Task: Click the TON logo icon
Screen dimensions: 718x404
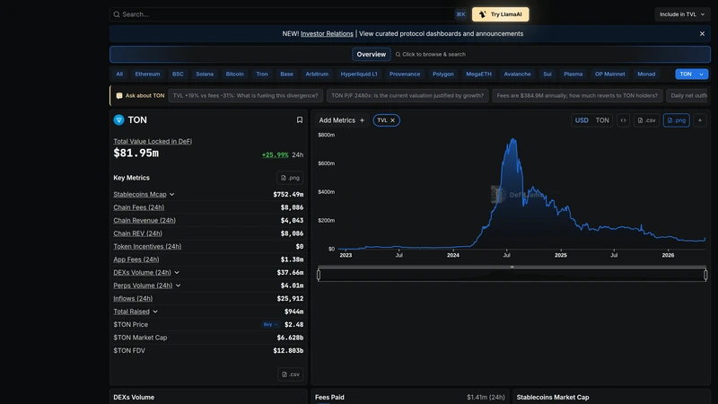Action: click(x=118, y=120)
